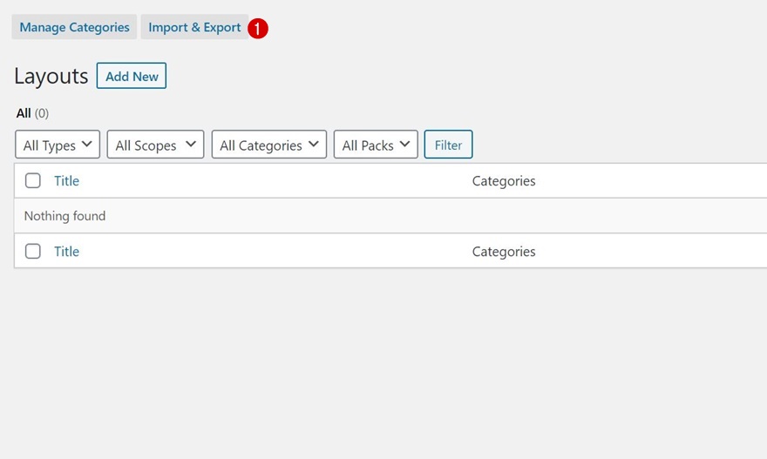Viewport: 767px width, 459px height.
Task: Check the select-all checkbox in top header
Action: (33, 181)
